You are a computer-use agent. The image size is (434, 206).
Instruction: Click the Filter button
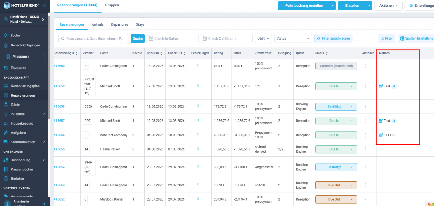point(387,38)
